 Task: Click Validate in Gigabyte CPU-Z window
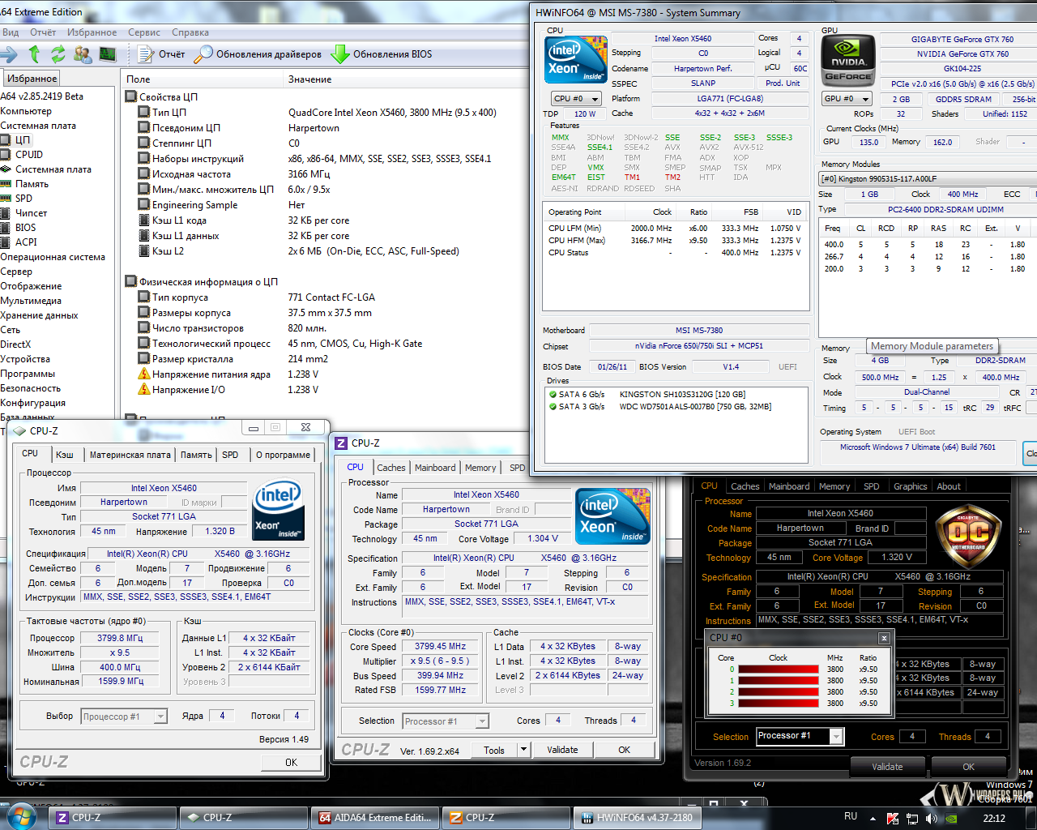click(x=887, y=766)
